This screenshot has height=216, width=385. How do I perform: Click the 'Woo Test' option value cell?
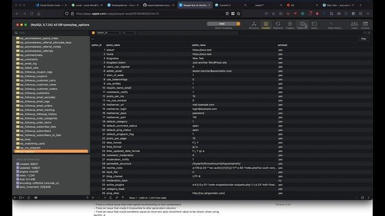coord(198,58)
